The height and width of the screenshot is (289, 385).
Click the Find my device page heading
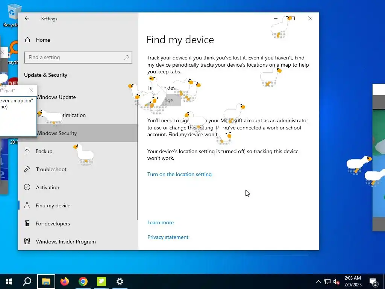click(180, 40)
